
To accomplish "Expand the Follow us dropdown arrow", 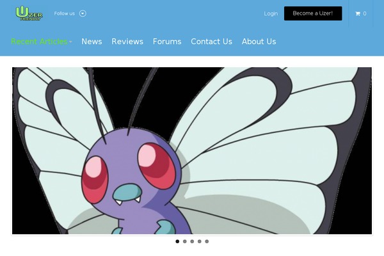I will click(x=83, y=13).
